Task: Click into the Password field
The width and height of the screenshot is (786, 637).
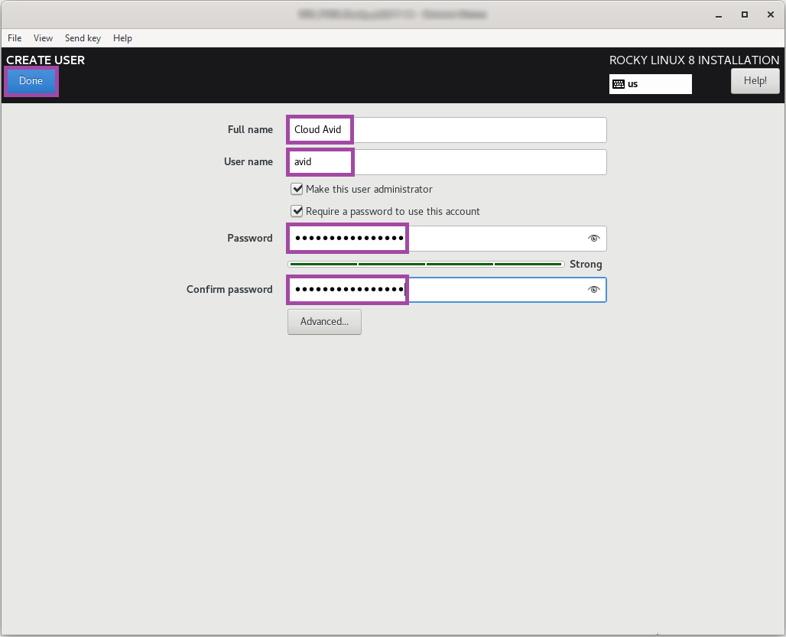Action: point(447,239)
